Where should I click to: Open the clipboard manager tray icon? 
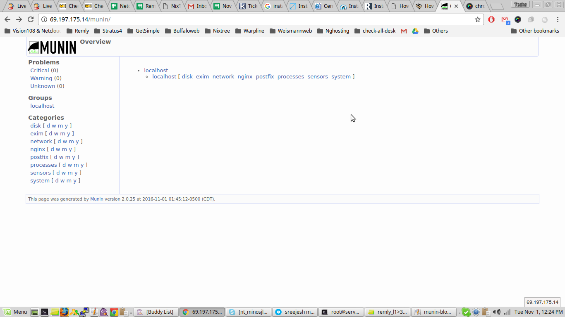[486, 312]
